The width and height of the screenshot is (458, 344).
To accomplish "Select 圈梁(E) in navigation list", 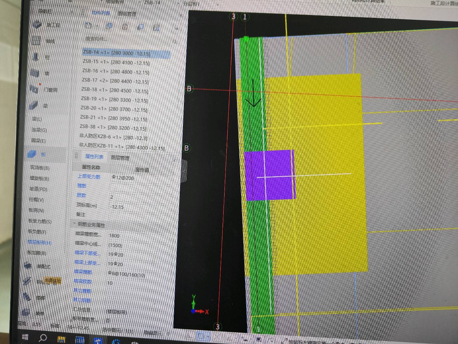I will pos(38,140).
